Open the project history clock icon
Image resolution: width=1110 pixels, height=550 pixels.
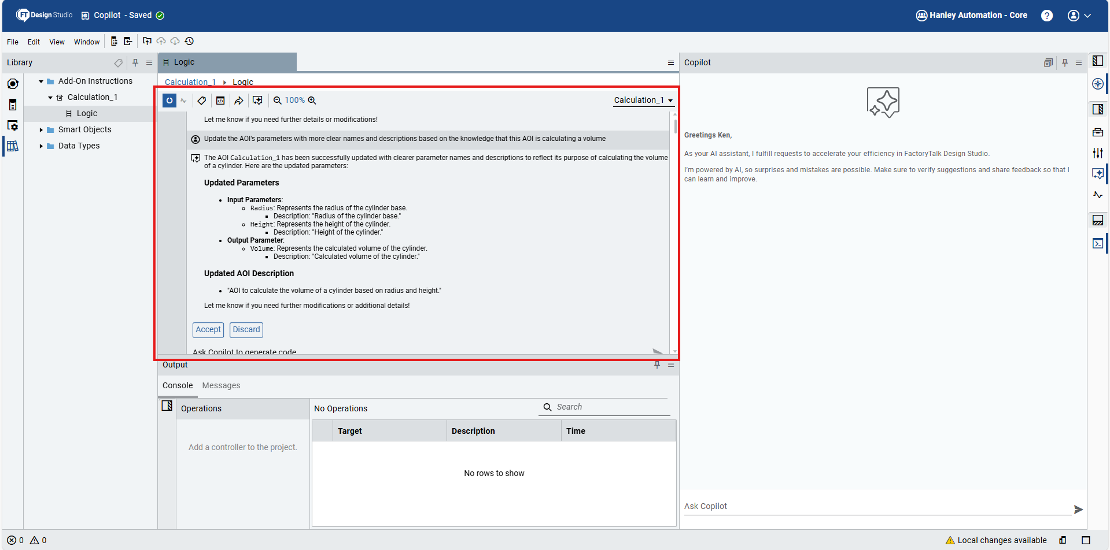pos(189,41)
